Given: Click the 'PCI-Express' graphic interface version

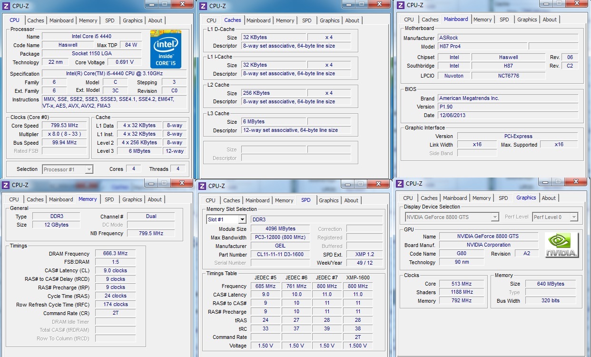Looking at the screenshot, I should tap(518, 137).
